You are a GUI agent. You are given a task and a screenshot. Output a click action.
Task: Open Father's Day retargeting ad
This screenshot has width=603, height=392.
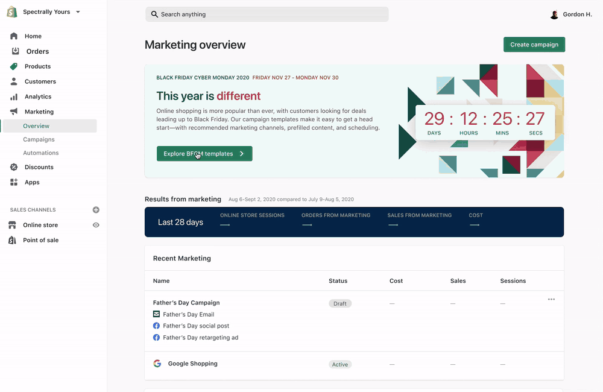(201, 337)
